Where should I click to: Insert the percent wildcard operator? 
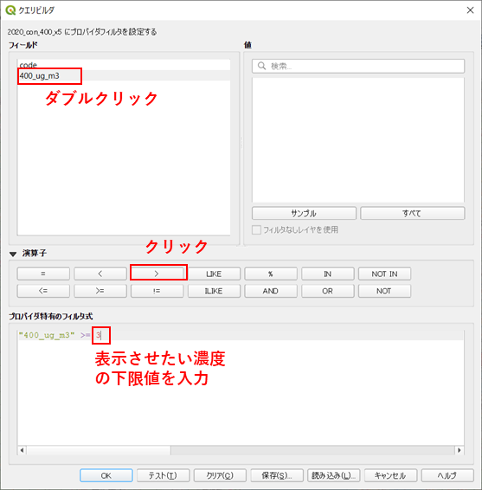coord(271,274)
